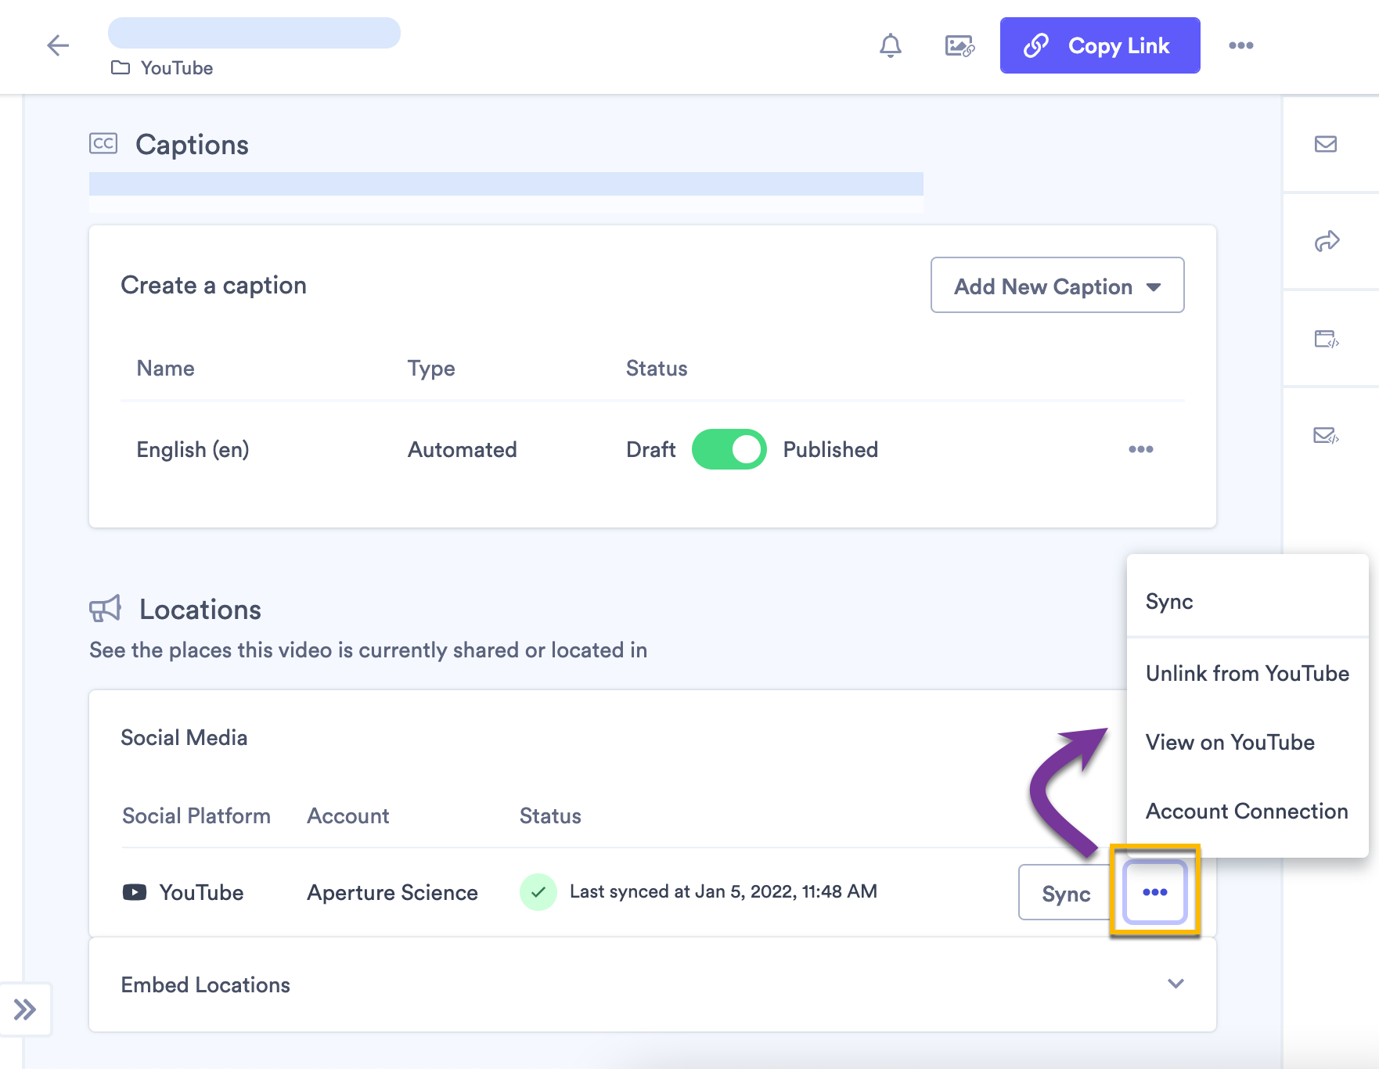Click the video title placeholder at top

coord(254,33)
